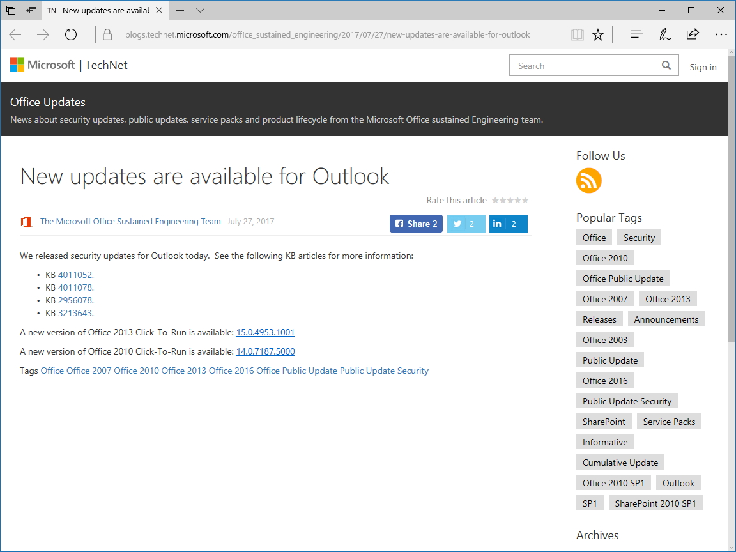Open the site's RSS feed
Viewport: 736px width, 552px height.
click(588, 181)
